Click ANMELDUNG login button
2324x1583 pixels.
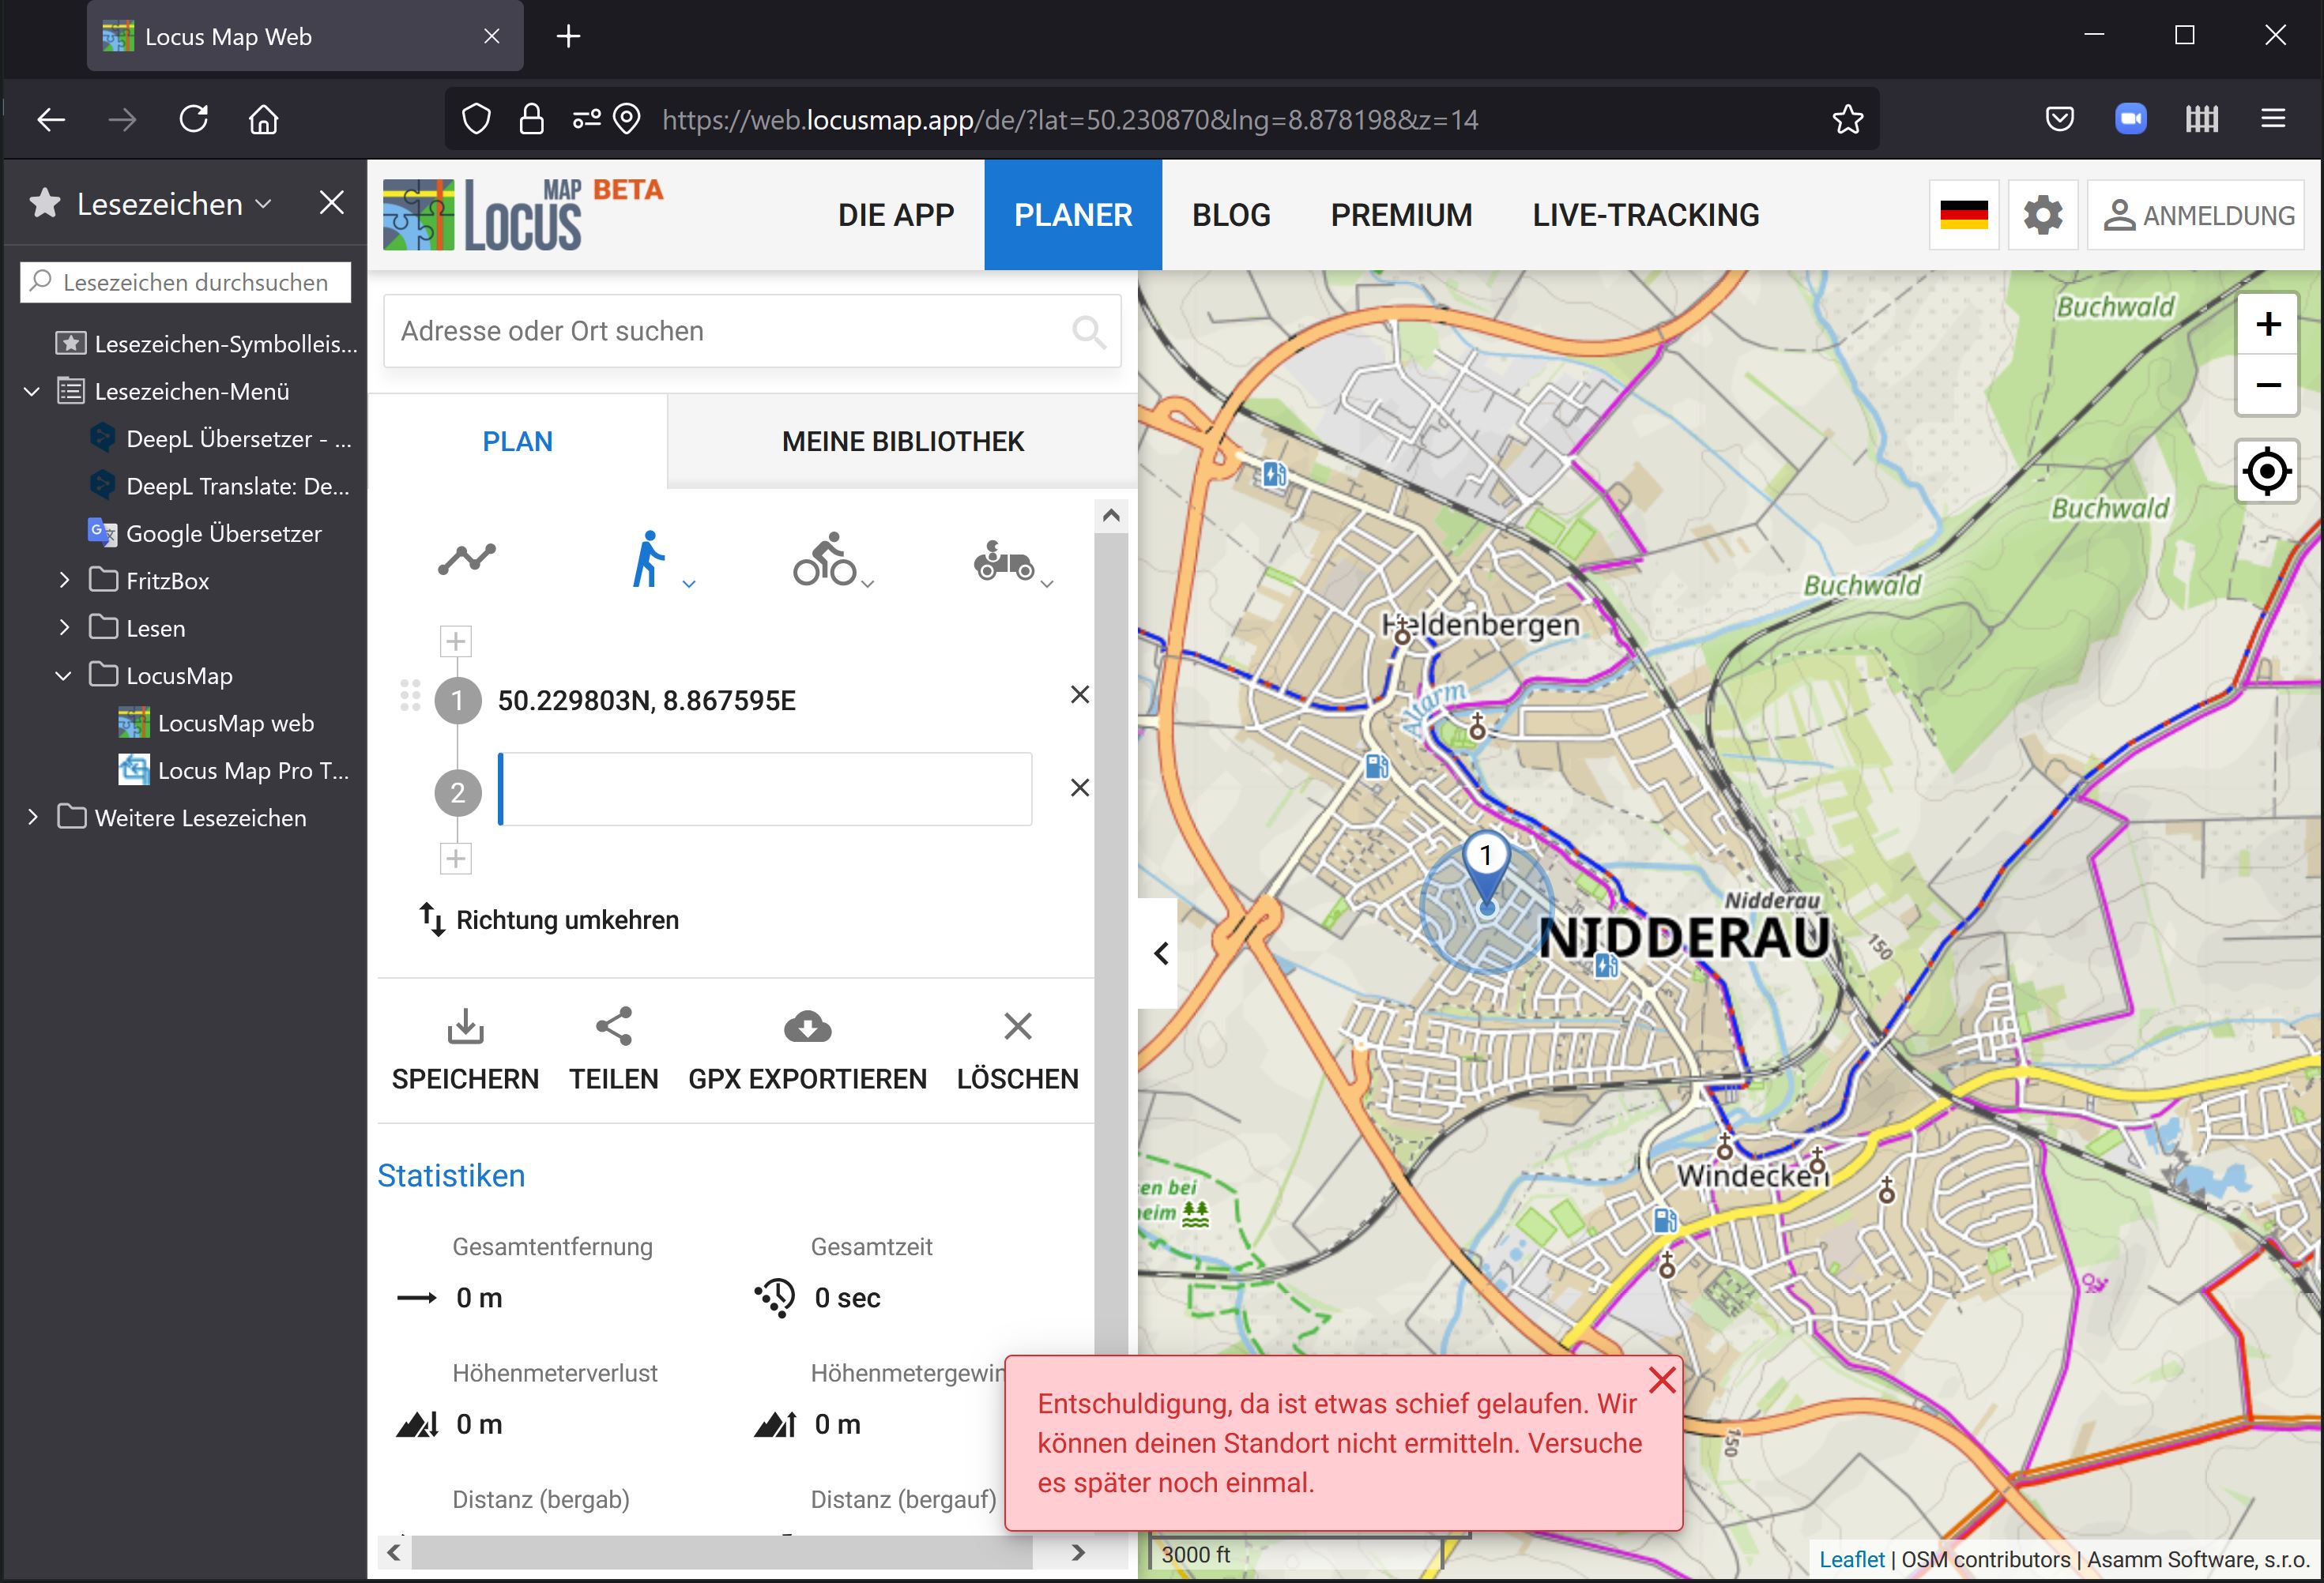click(2197, 215)
